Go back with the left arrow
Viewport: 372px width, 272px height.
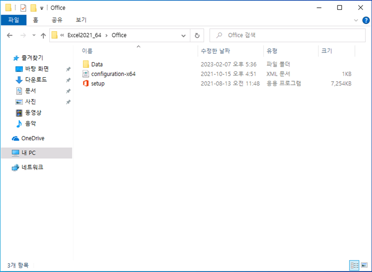pos(9,36)
